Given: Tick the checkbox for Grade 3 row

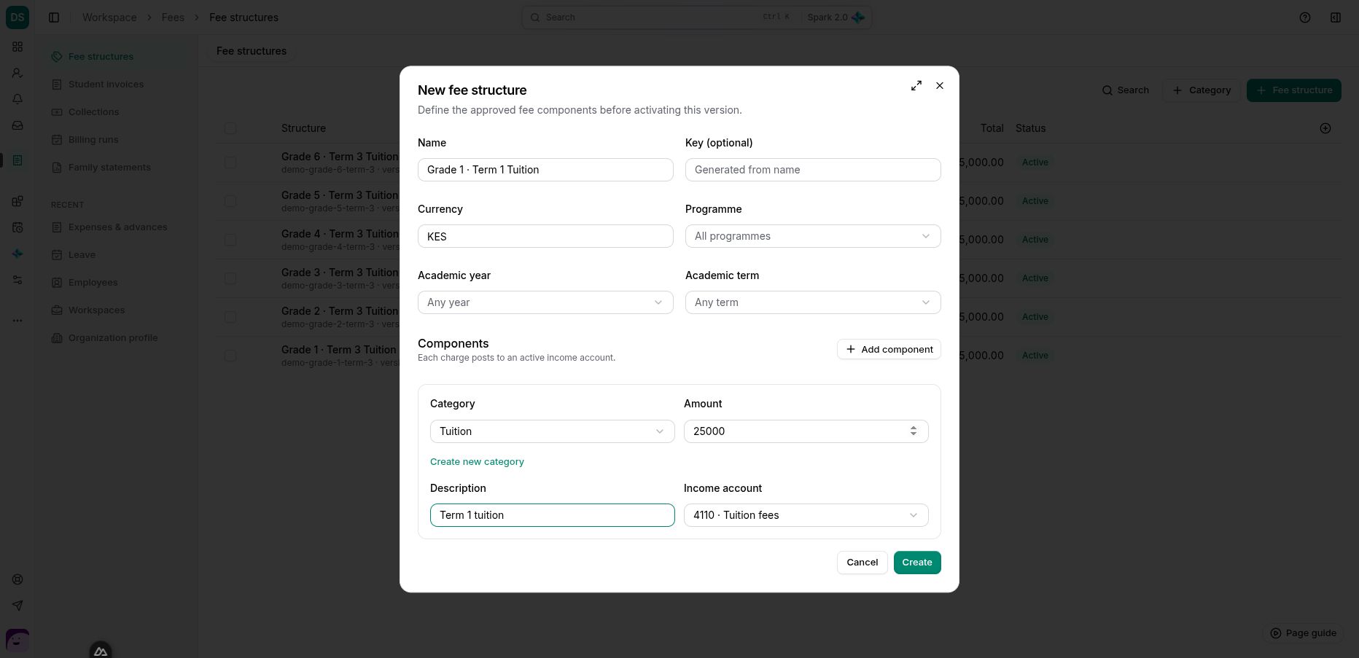Looking at the screenshot, I should (230, 278).
